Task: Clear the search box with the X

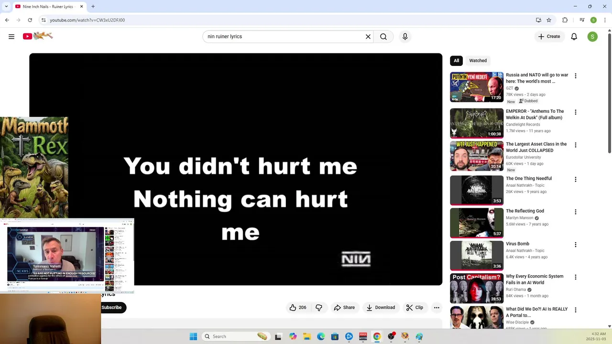Action: tap(368, 36)
